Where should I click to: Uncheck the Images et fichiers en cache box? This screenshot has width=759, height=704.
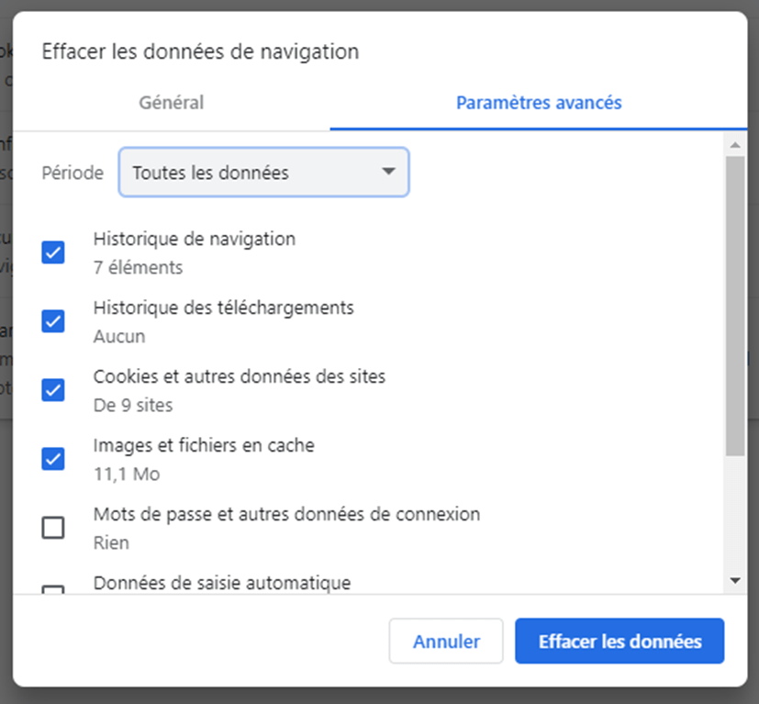tap(53, 459)
